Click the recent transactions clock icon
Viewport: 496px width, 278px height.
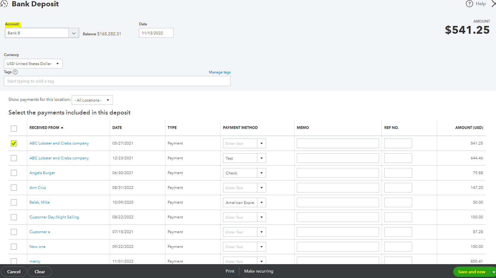pyautogui.click(x=4, y=4)
